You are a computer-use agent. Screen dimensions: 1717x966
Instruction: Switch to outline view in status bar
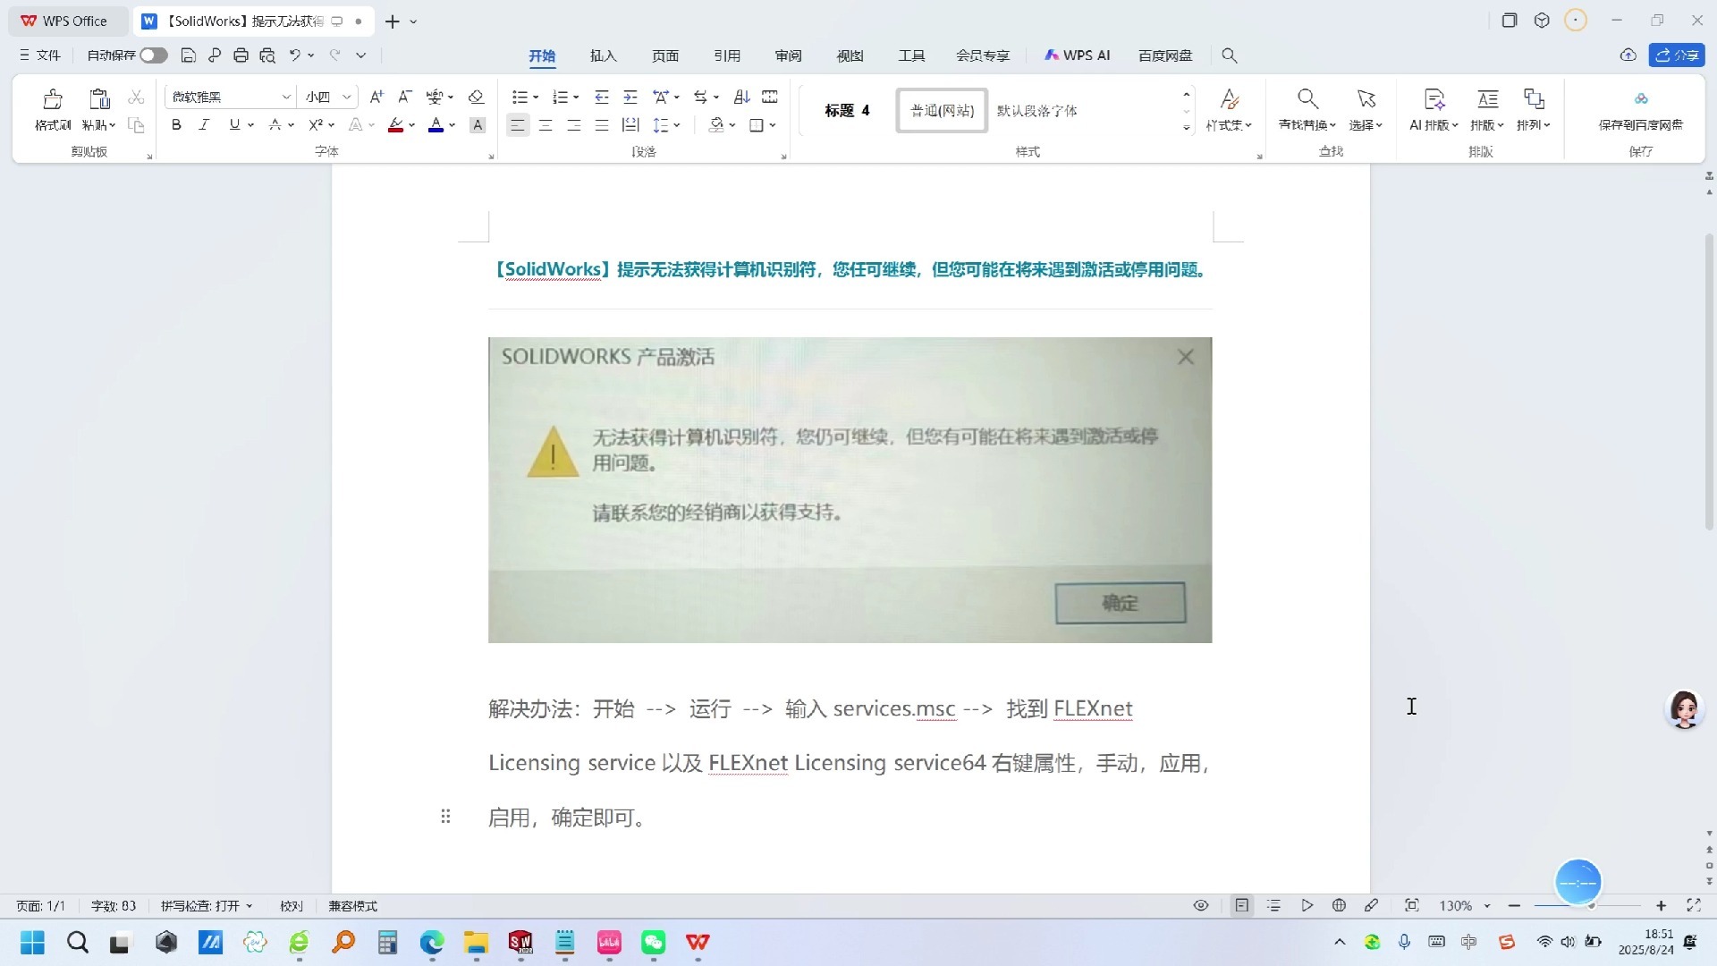pyautogui.click(x=1274, y=906)
